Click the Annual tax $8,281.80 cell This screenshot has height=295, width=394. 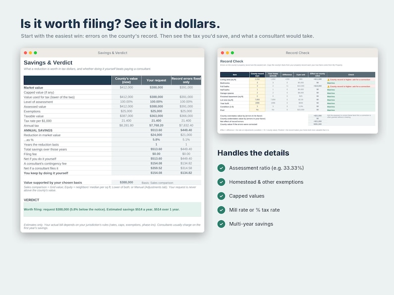126,126
